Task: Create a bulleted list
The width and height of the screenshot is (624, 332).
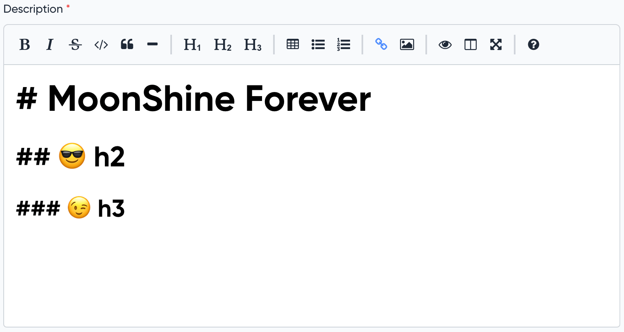Action: 318,44
